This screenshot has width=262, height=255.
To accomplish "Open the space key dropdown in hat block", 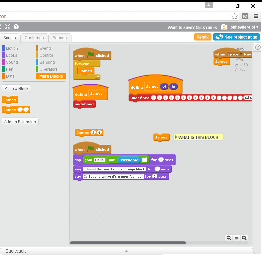I will (x=235, y=54).
